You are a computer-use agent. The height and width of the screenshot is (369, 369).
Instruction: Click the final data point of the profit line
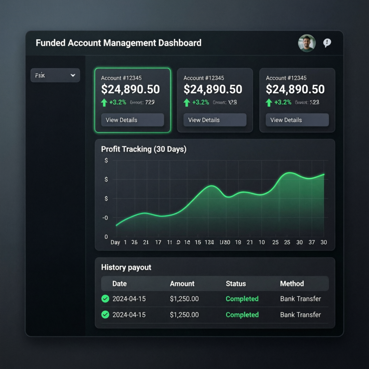[x=324, y=175]
